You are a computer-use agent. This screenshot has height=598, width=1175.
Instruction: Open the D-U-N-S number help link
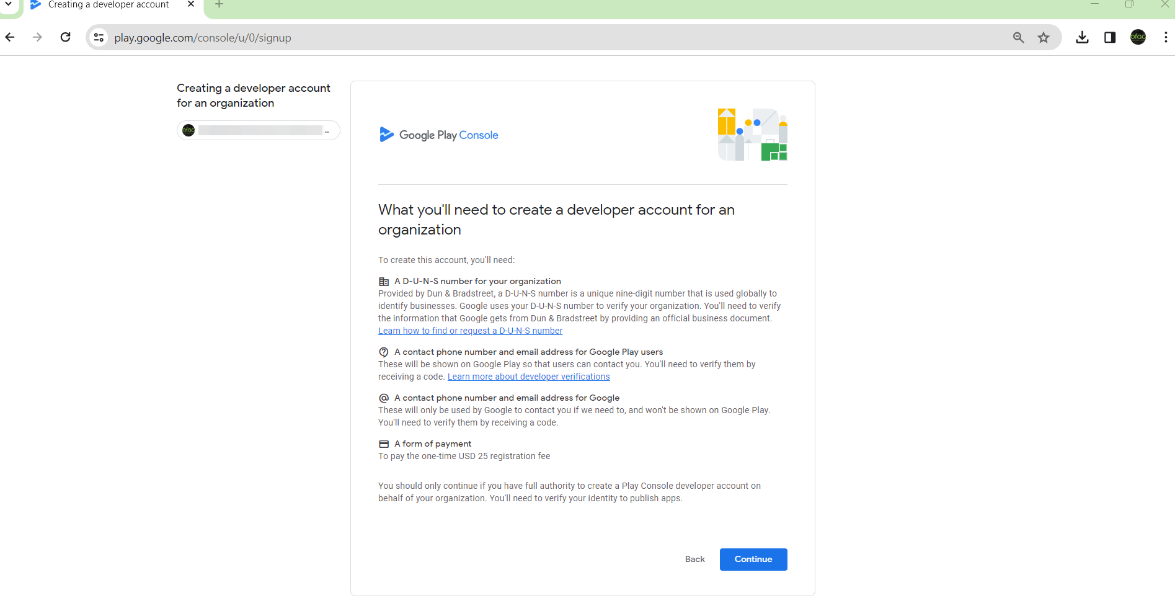click(470, 331)
